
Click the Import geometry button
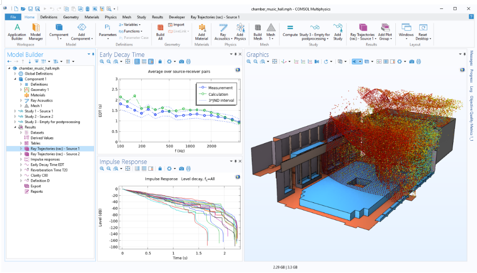(176, 25)
